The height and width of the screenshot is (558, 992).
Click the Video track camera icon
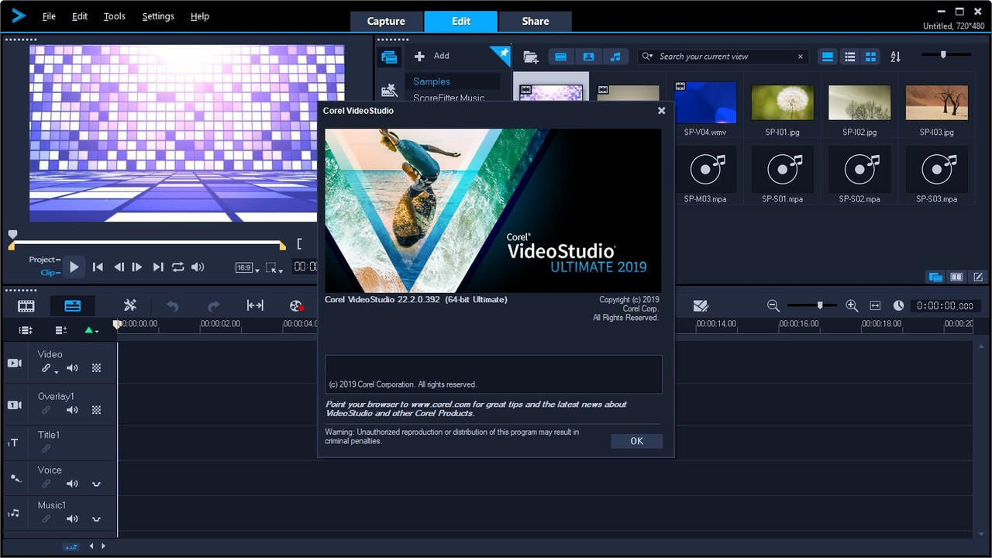click(x=15, y=363)
